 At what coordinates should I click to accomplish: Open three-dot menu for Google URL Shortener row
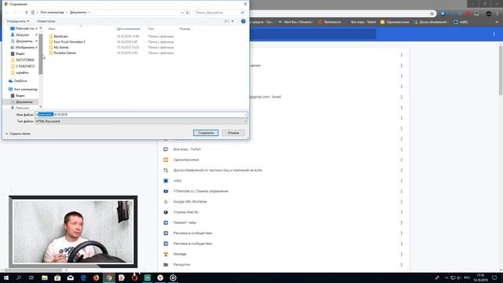click(402, 202)
